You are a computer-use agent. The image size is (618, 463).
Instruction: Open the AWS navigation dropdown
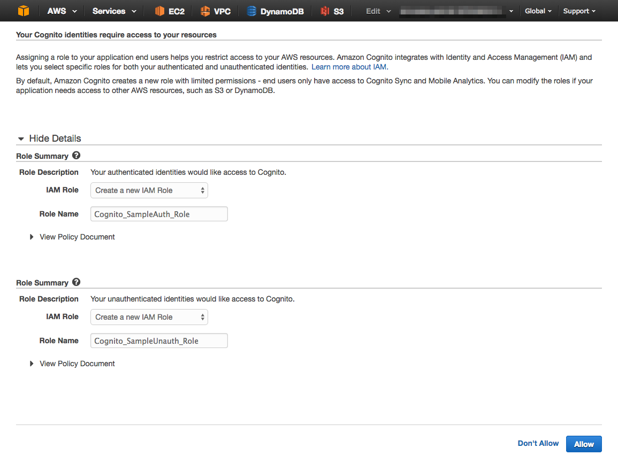61,10
